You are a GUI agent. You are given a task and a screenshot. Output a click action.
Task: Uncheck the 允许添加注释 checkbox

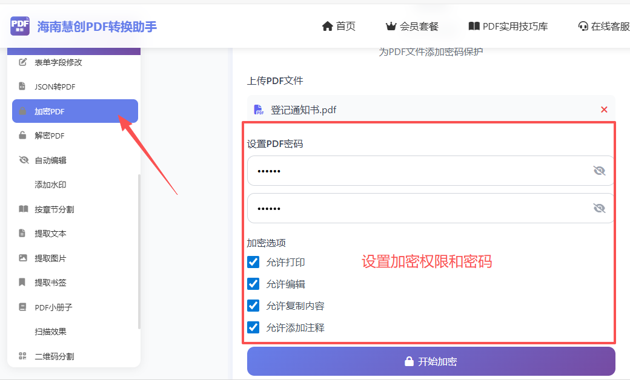click(253, 327)
